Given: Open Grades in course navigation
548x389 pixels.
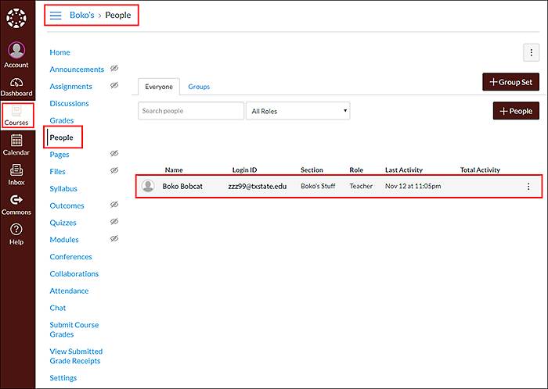Looking at the screenshot, I should tap(62, 120).
